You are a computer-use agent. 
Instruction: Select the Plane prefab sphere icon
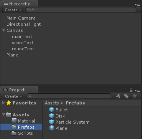[52, 128]
